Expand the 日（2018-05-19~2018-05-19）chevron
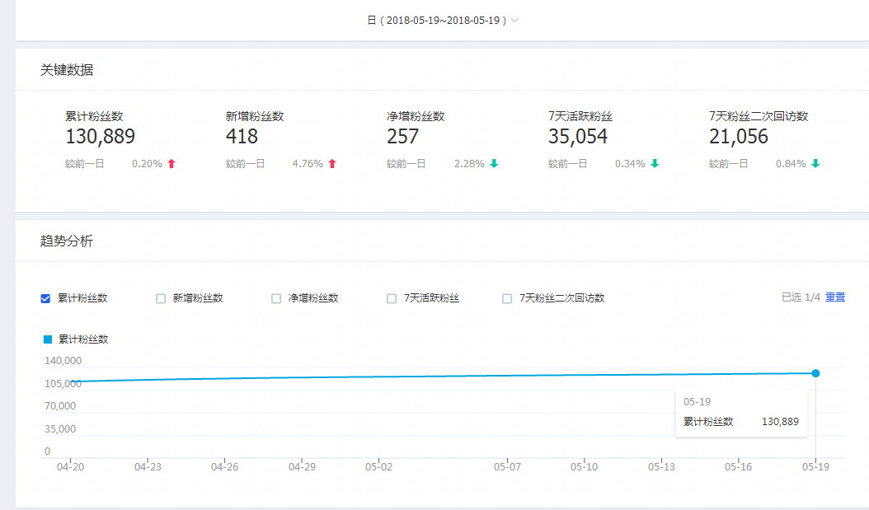Screen dimensions: 869x510 514,20
